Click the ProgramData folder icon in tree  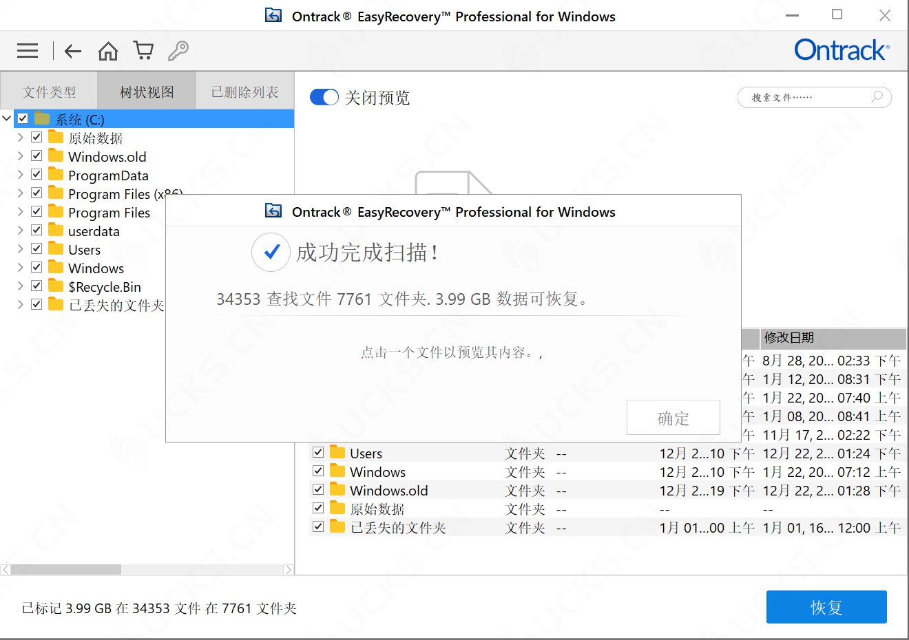[x=56, y=175]
